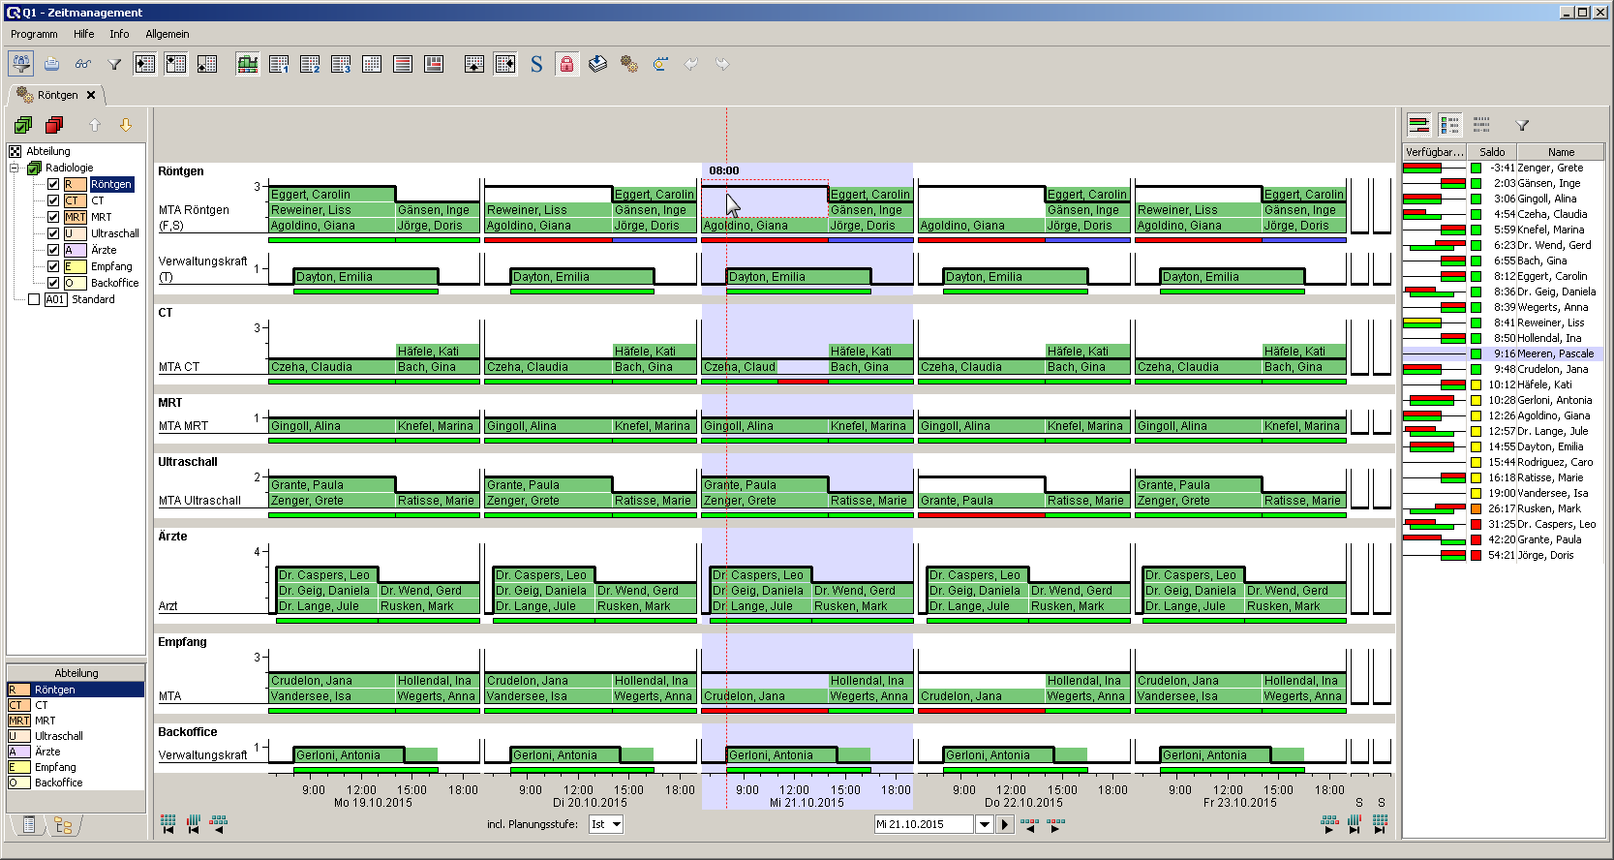Collapse the Radiologie tree node

[15, 168]
